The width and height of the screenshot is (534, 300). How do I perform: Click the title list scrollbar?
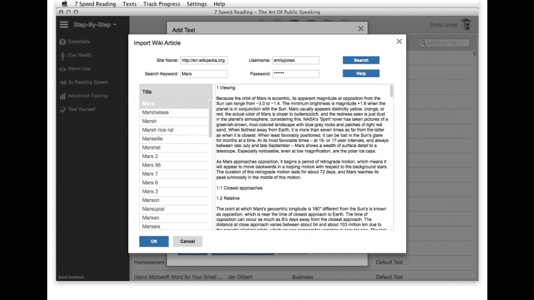211,119
